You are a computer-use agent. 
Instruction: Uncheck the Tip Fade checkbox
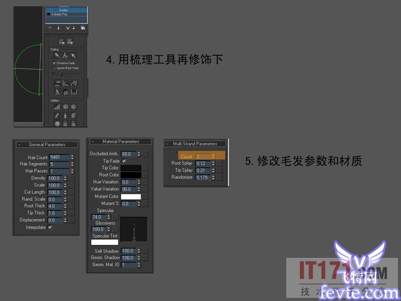(x=124, y=160)
